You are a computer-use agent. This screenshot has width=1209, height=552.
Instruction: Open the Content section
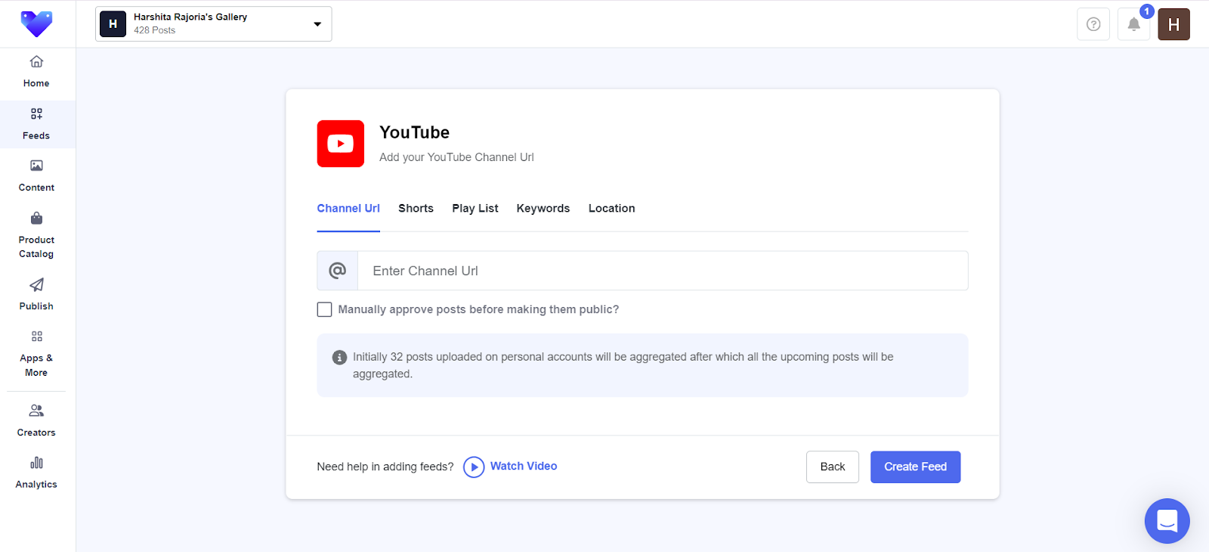click(36, 176)
